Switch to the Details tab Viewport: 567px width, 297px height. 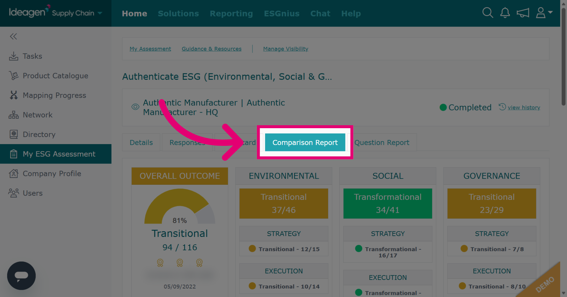pos(141,142)
